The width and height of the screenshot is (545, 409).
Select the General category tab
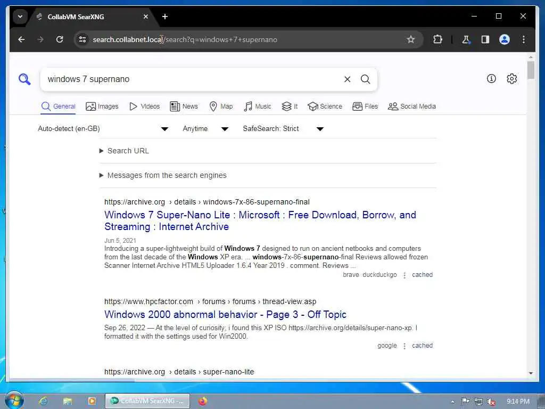coord(59,107)
